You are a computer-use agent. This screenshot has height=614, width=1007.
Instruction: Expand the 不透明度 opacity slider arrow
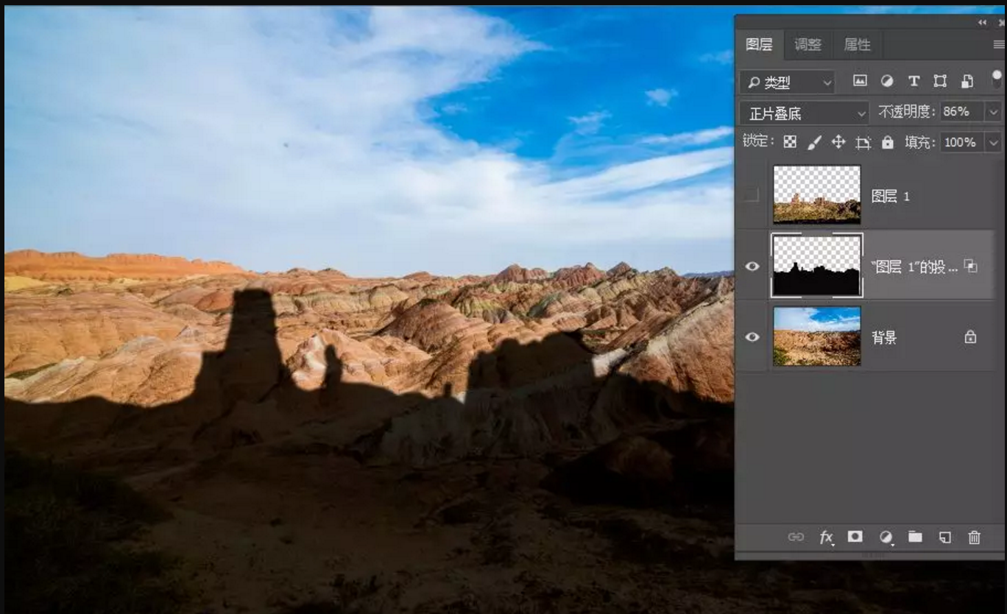994,112
